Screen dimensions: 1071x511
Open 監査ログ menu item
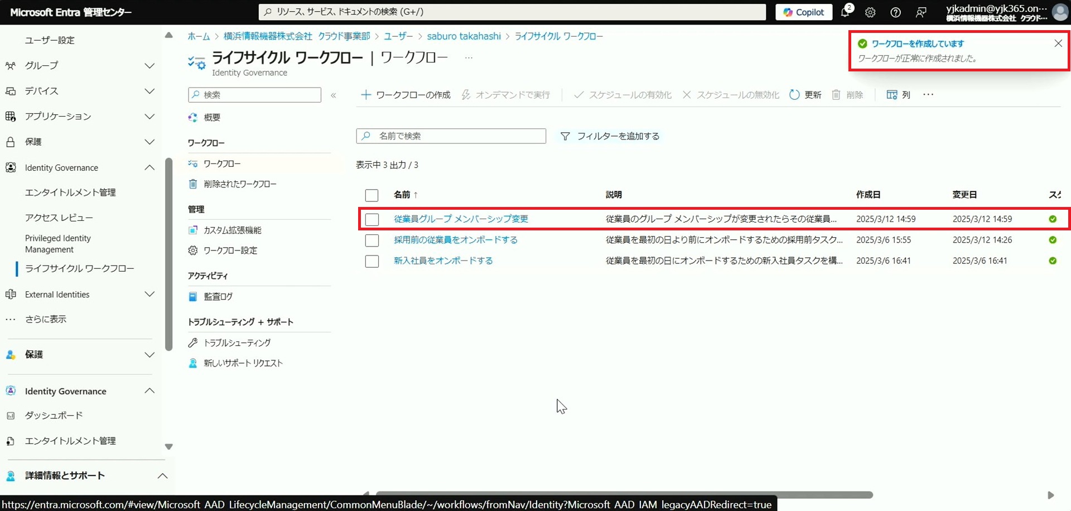(x=218, y=297)
